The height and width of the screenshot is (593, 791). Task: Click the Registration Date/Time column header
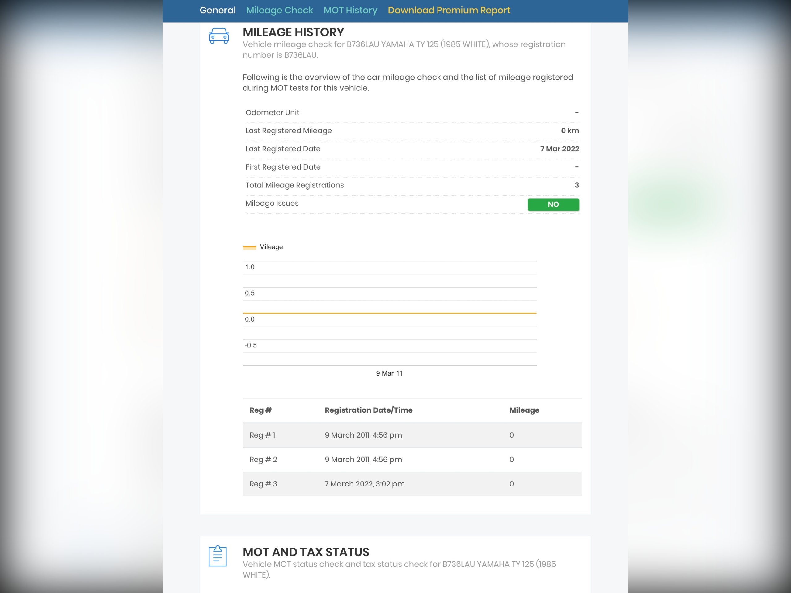point(368,410)
